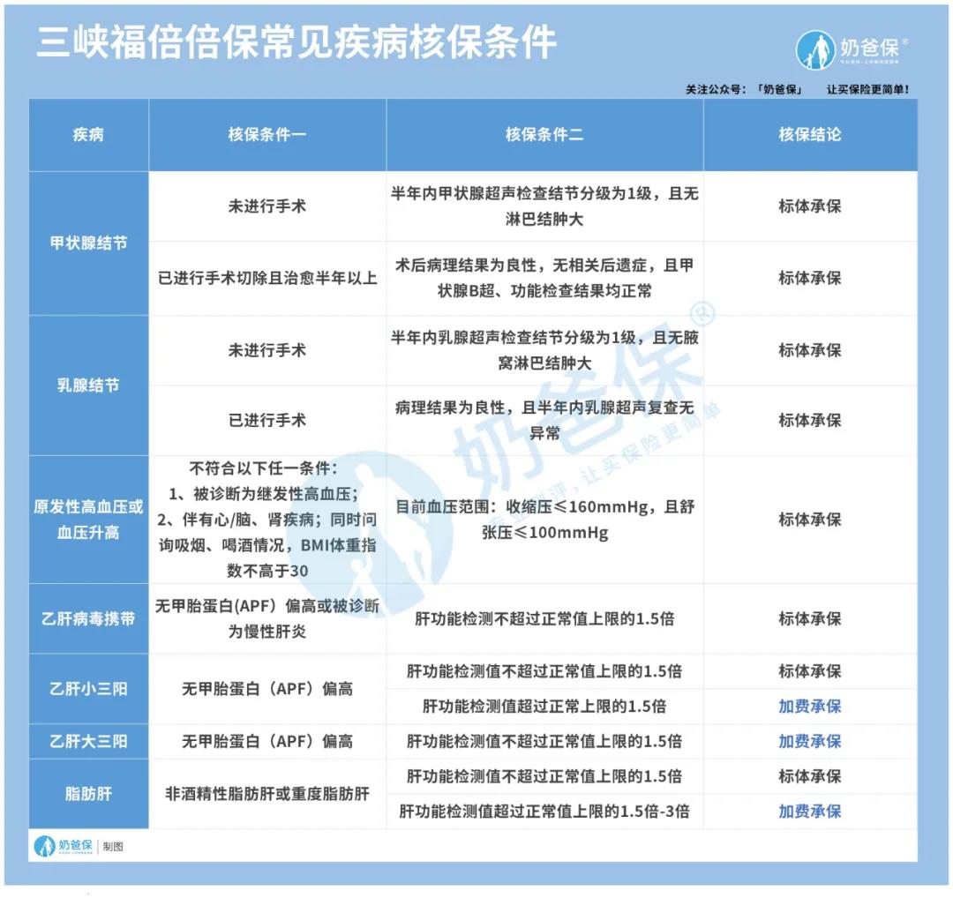The width and height of the screenshot is (953, 898).
Task: Select 标体承保 in the 原发性高血压 row
Action: [x=810, y=520]
